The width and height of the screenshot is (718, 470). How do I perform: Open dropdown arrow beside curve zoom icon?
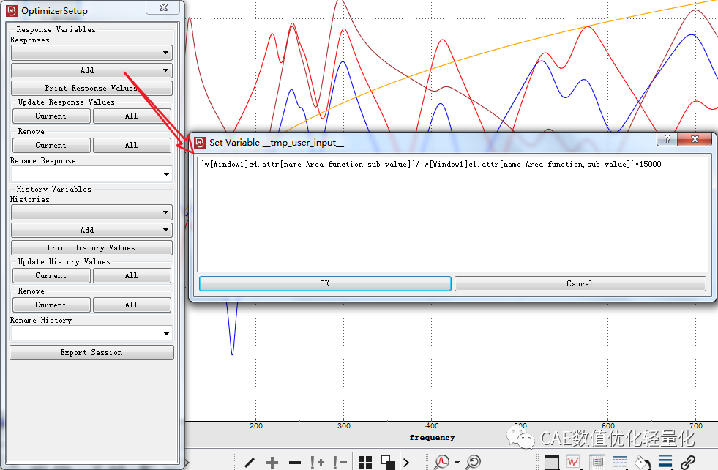pyautogui.click(x=457, y=463)
